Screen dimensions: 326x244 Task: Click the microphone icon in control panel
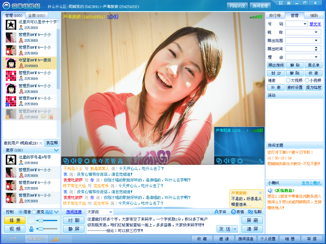point(32,229)
